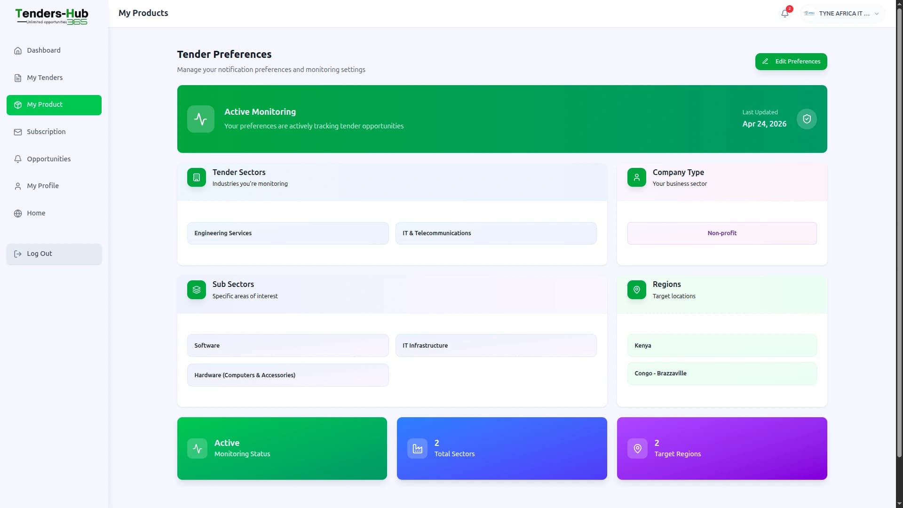
Task: Click the My Products page title
Action: pos(143,13)
